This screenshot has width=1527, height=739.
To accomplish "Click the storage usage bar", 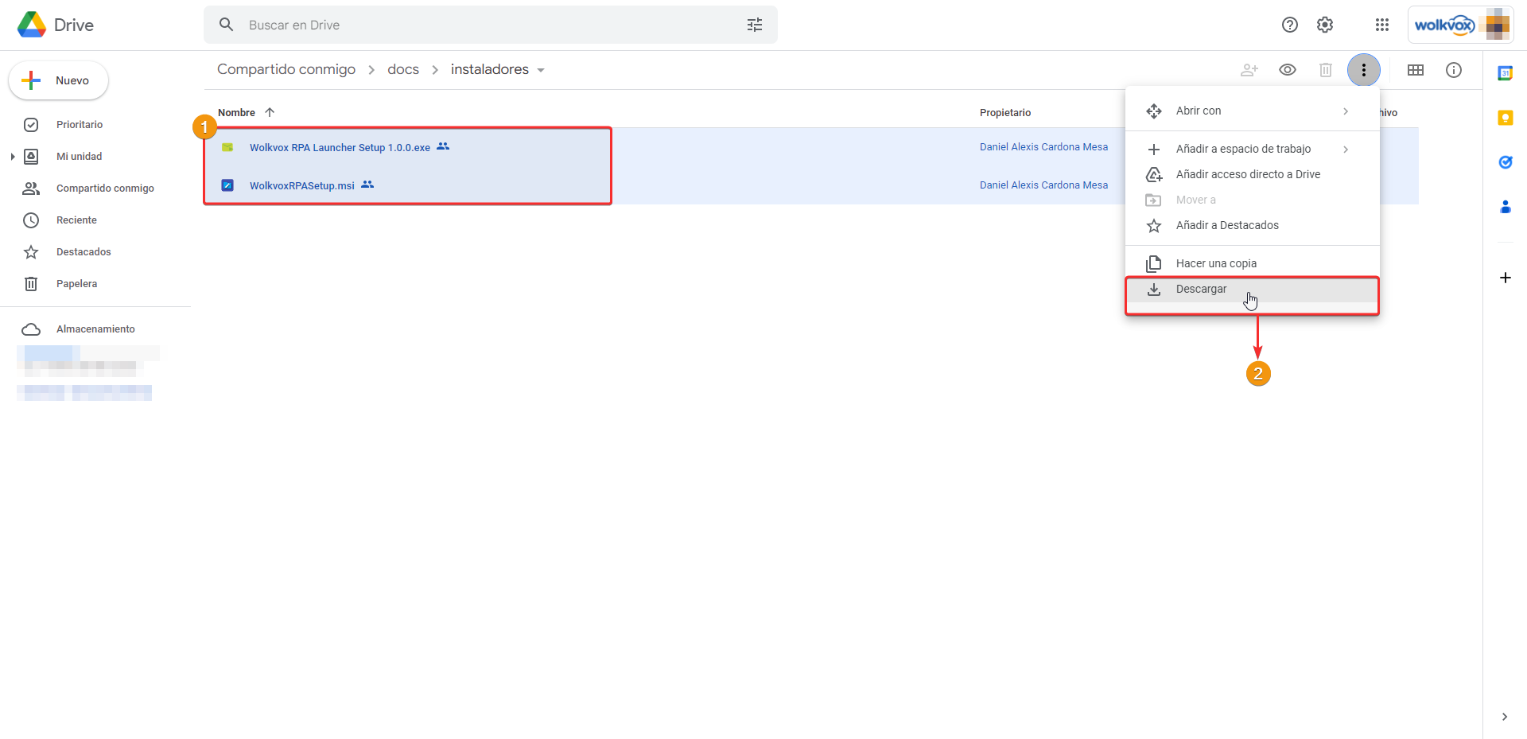I will click(88, 353).
